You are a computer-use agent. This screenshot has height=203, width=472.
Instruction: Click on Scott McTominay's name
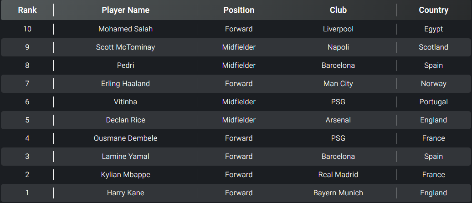coord(125,47)
